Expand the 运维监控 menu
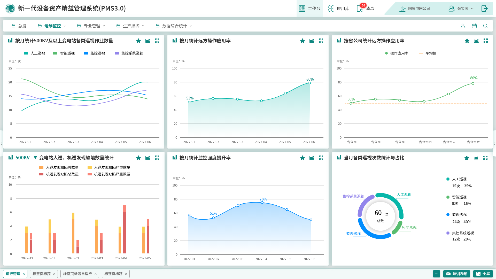 point(52,26)
